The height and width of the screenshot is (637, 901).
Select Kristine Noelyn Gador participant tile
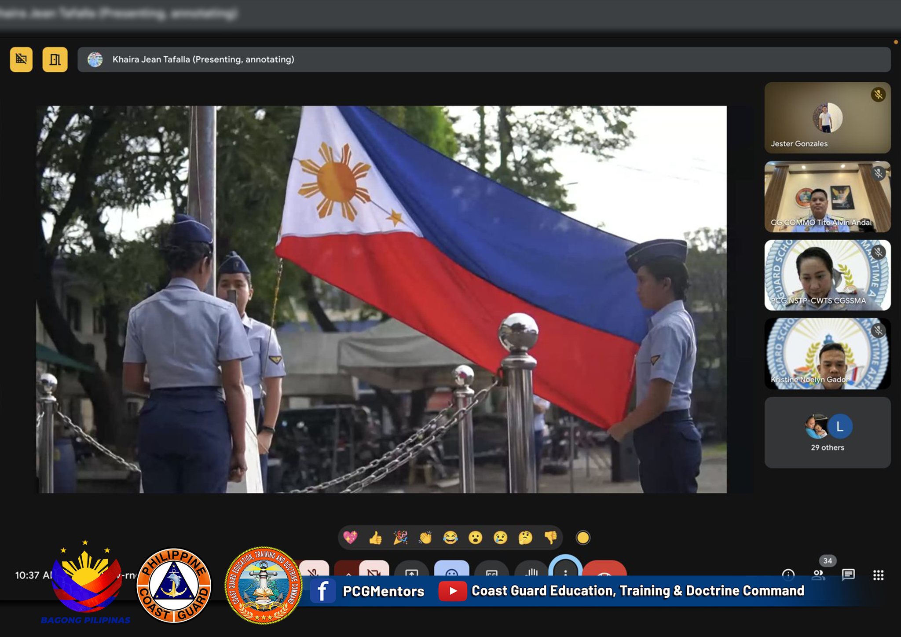(x=828, y=354)
